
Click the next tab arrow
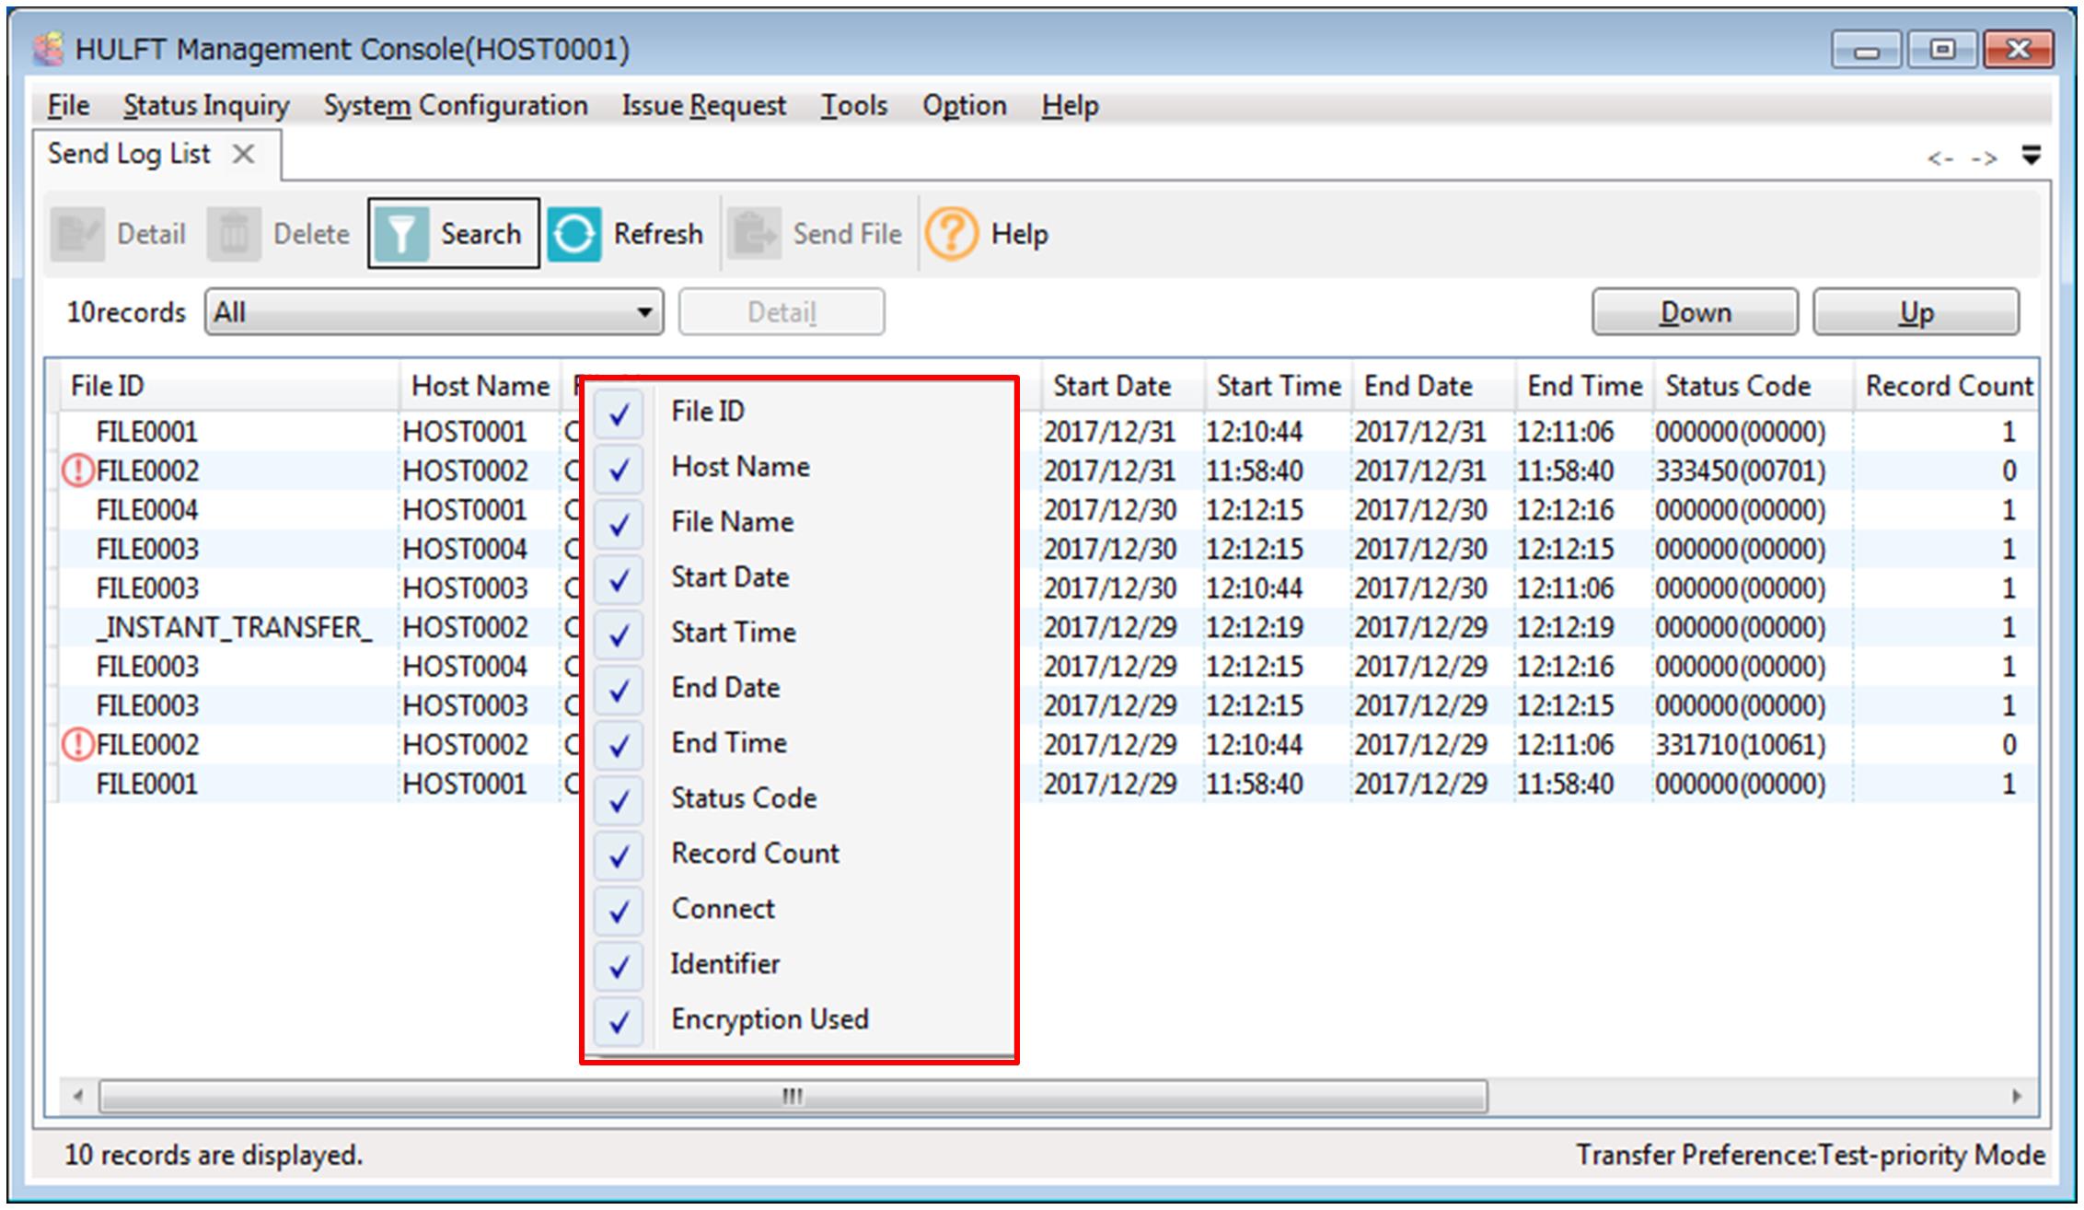pyautogui.click(x=1984, y=159)
